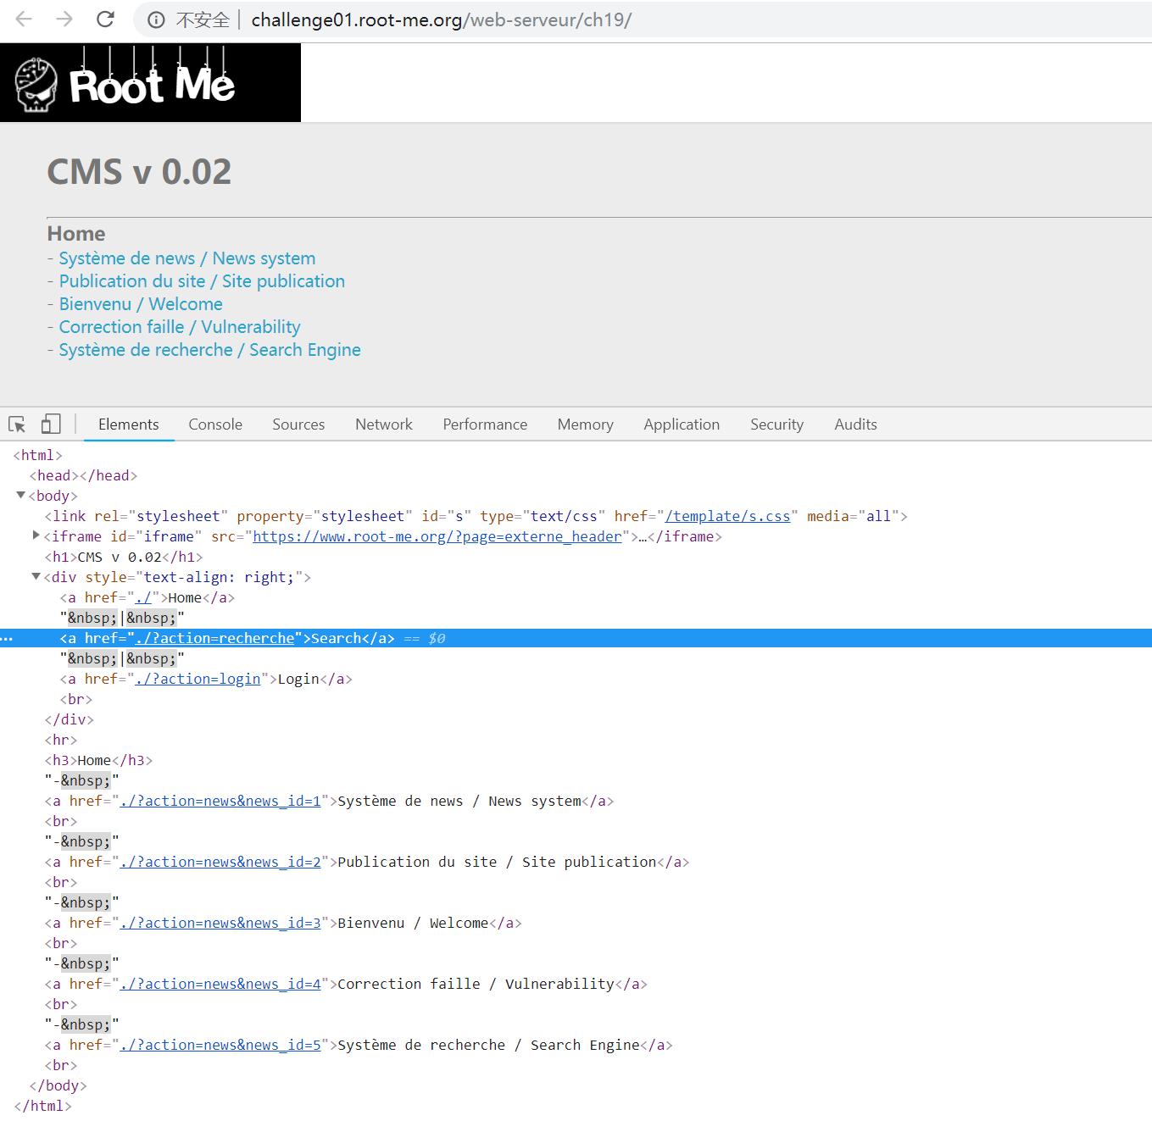Open the Sources panel
The width and height of the screenshot is (1152, 1132).
coord(298,424)
